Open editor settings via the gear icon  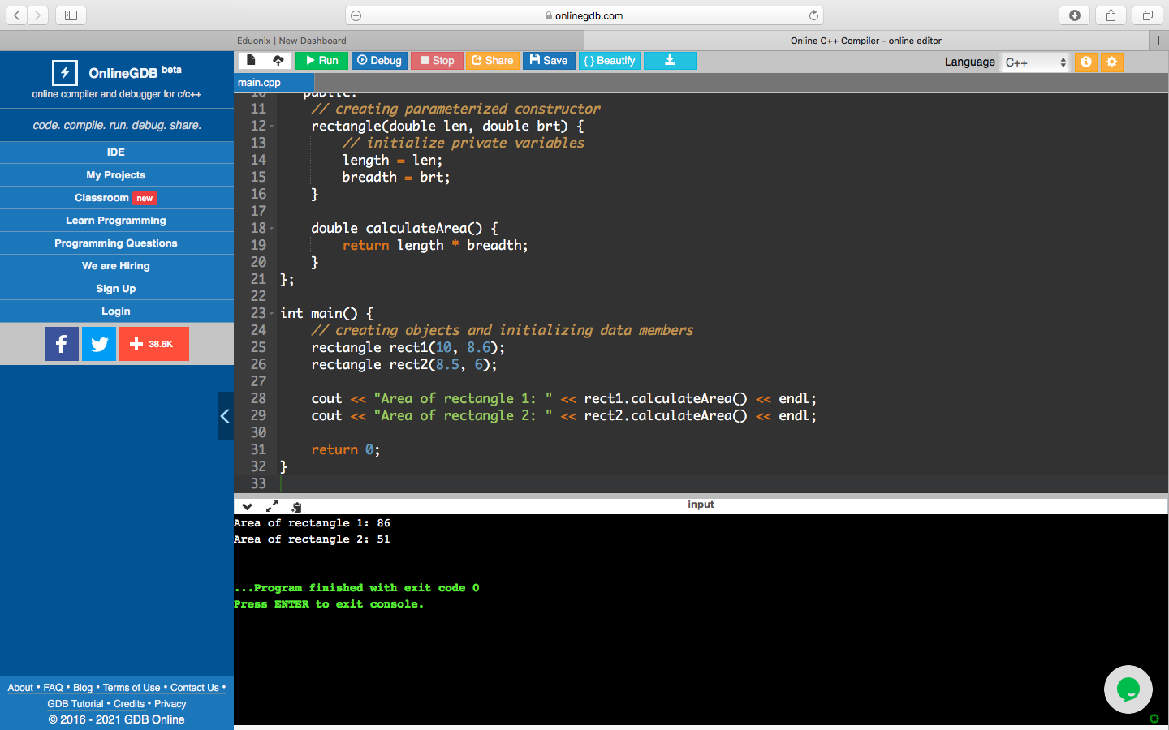click(1111, 62)
